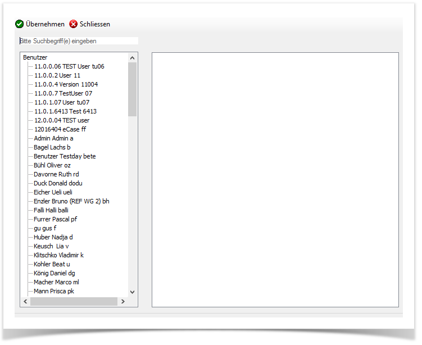422x345 pixels.
Task: Select user Keusch Lia v
Action: coord(51,246)
